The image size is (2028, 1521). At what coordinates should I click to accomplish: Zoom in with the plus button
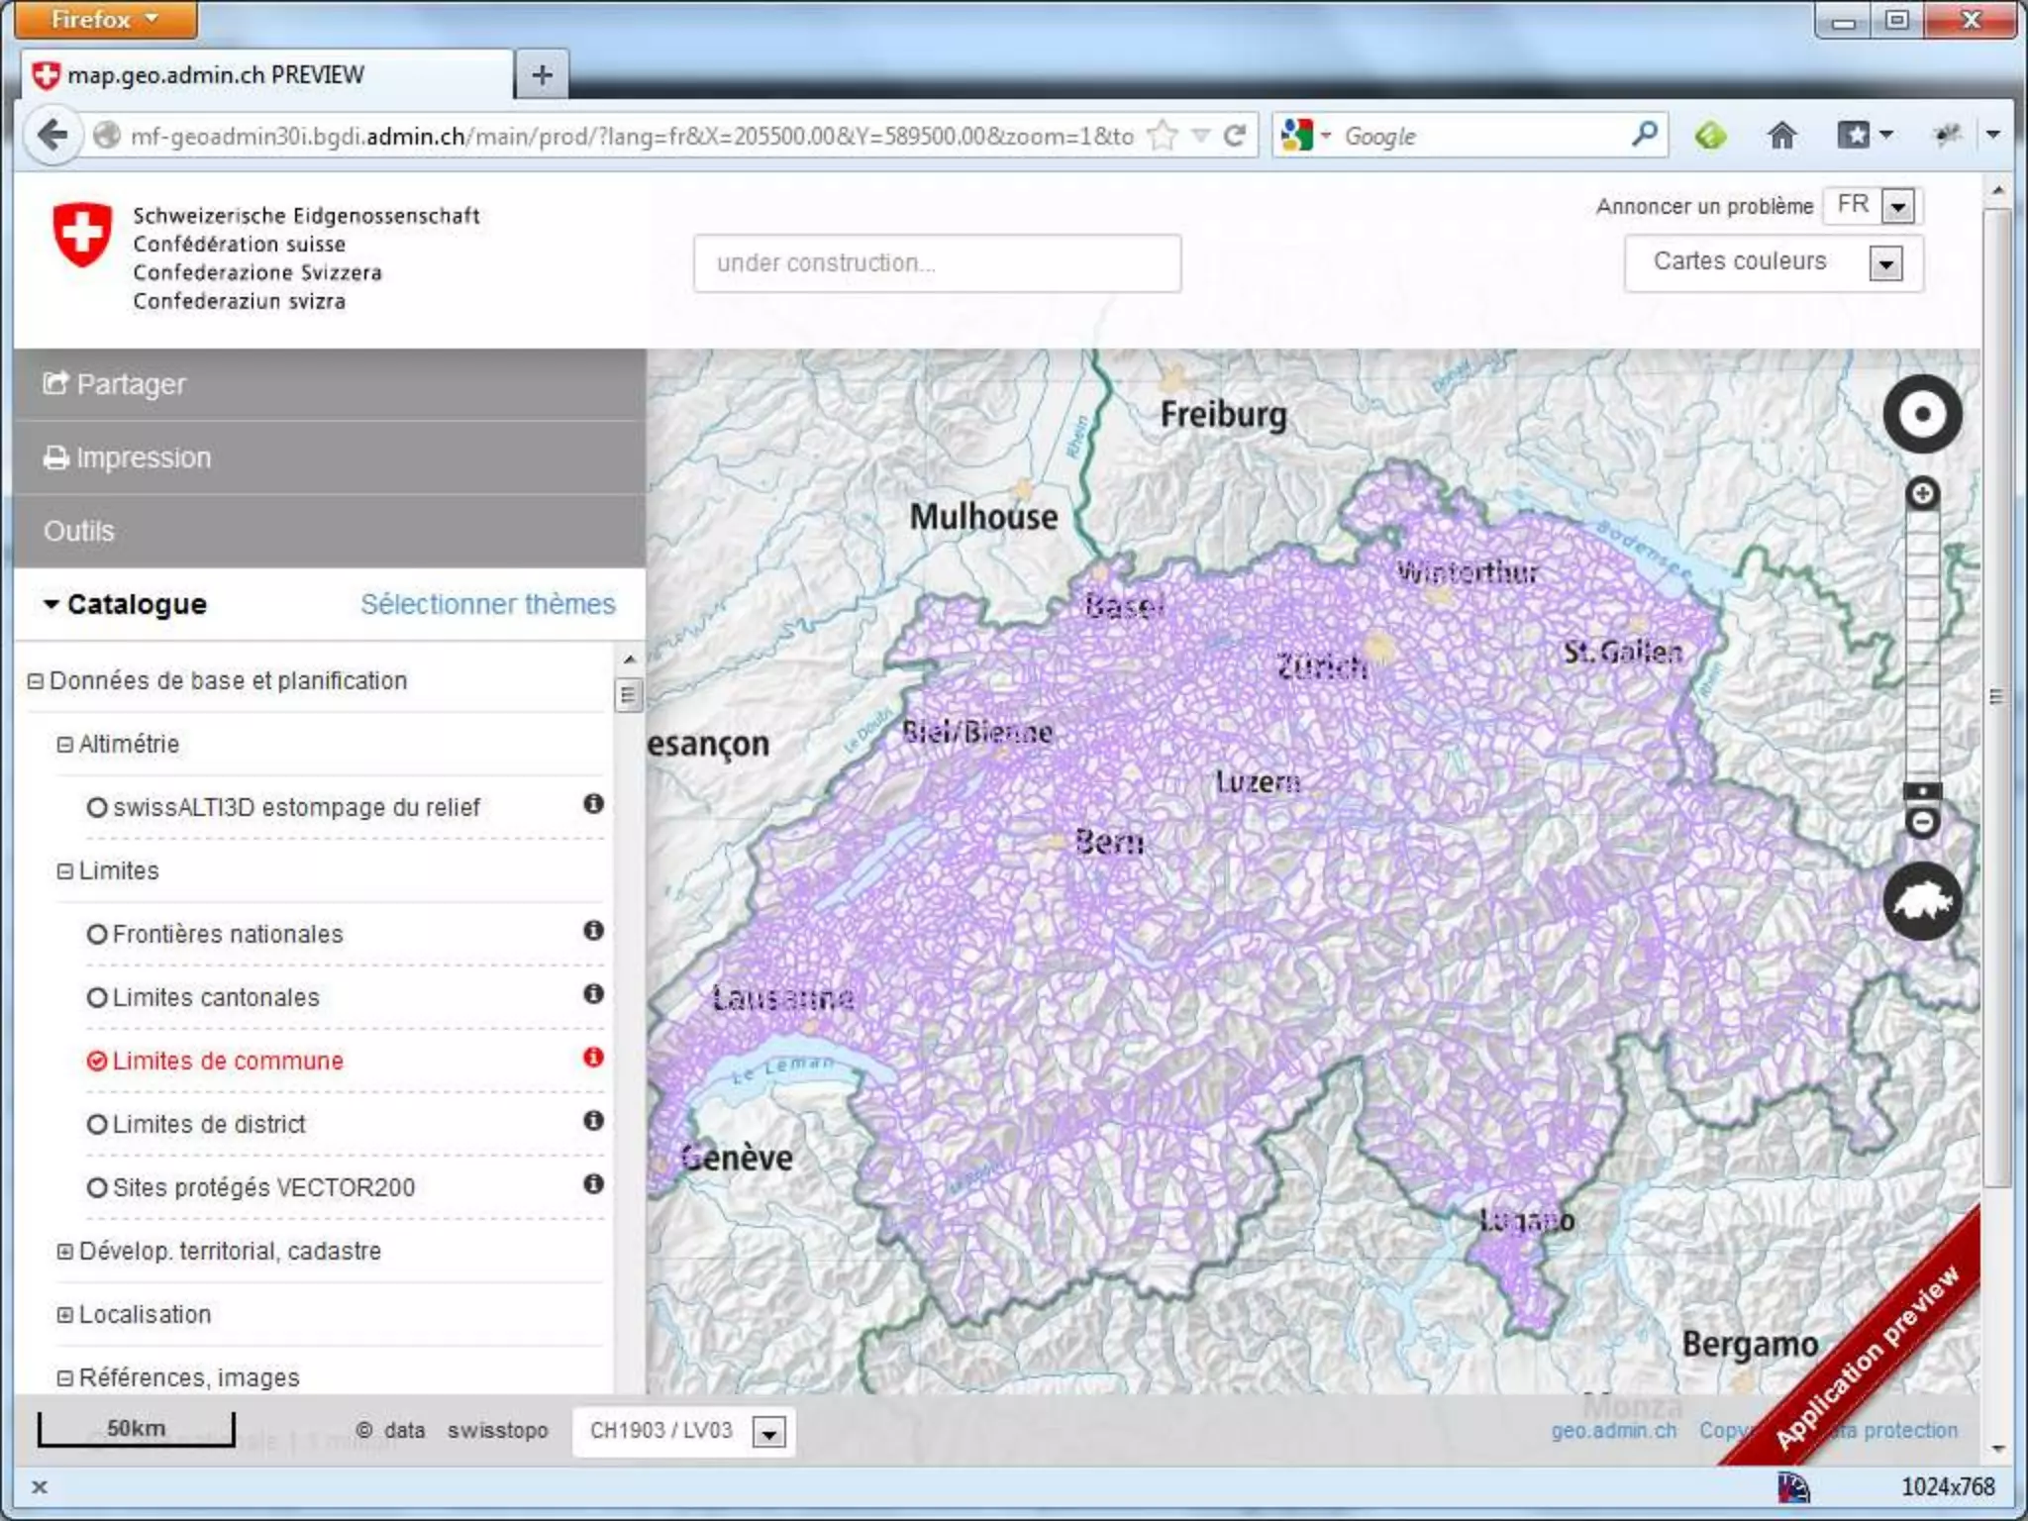coord(1922,493)
